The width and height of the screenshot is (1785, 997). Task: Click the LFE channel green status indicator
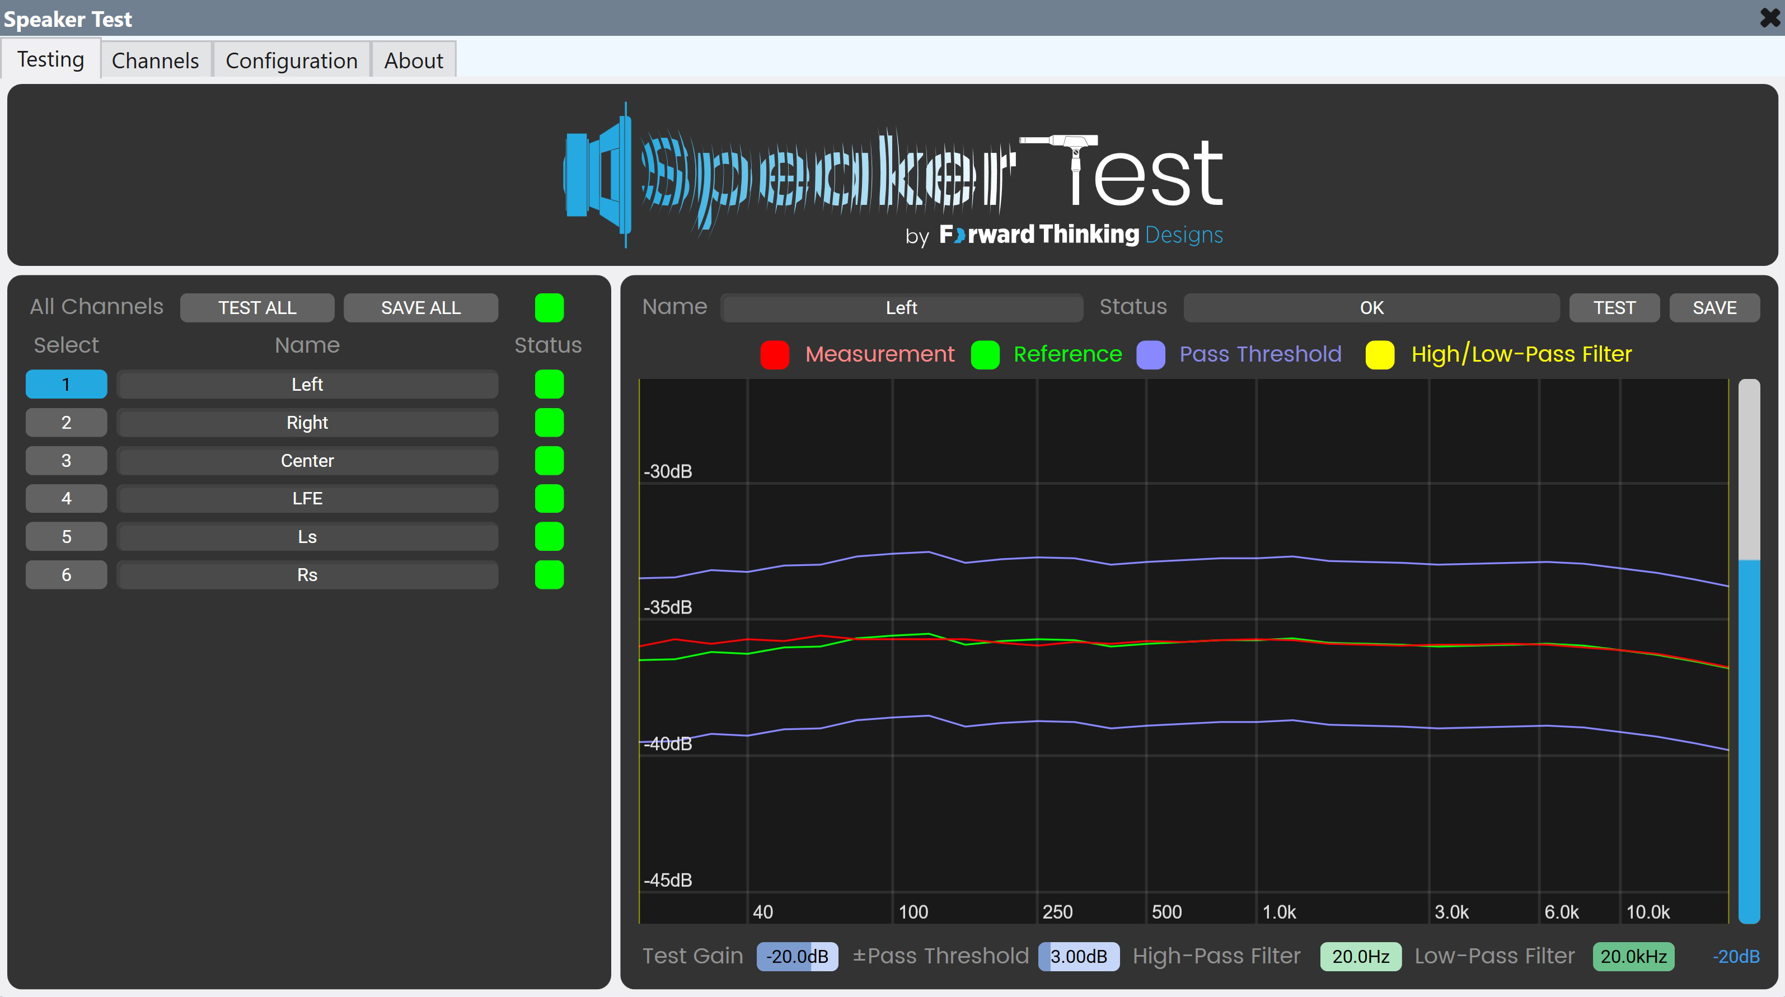550,499
